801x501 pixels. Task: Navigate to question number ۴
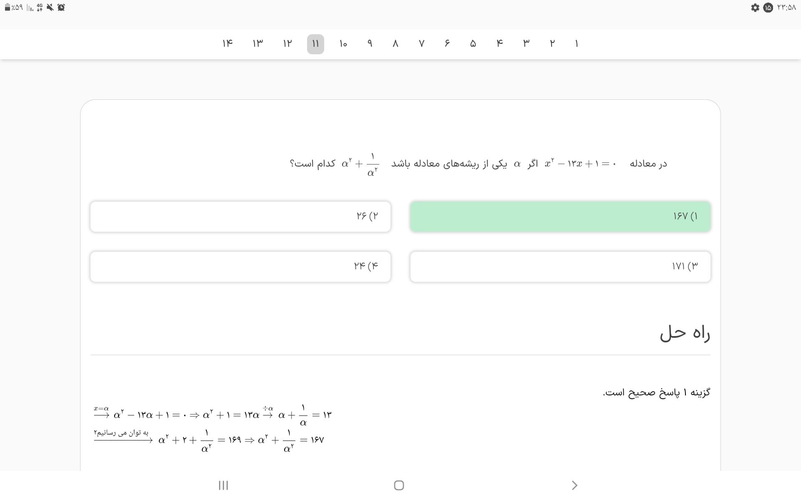click(x=499, y=44)
